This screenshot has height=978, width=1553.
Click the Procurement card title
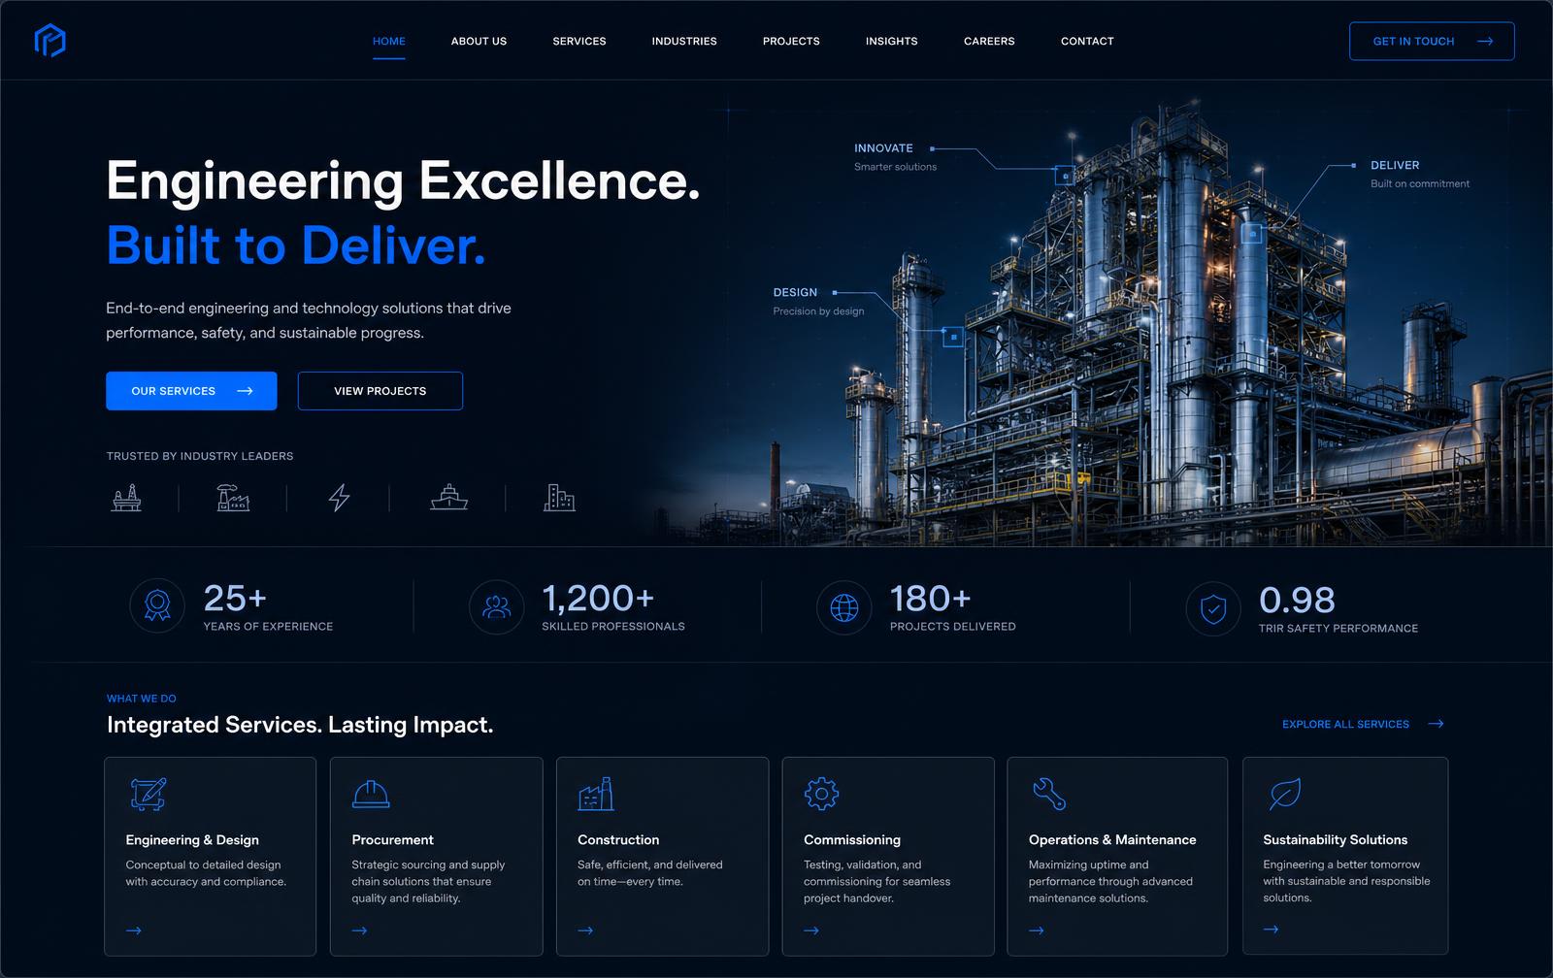pyautogui.click(x=392, y=840)
